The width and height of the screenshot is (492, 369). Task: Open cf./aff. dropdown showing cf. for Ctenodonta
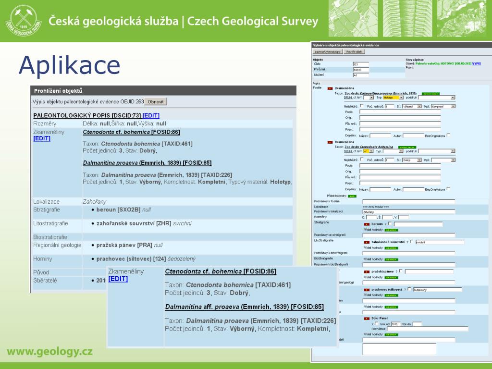click(x=369, y=151)
